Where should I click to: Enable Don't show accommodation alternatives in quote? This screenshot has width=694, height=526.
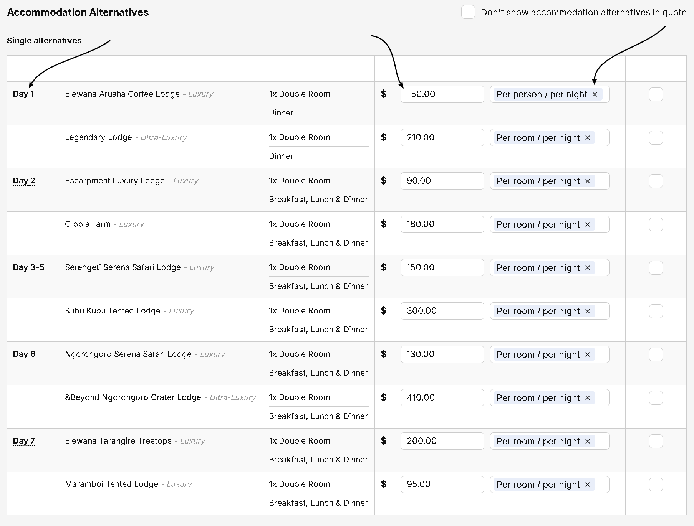468,12
